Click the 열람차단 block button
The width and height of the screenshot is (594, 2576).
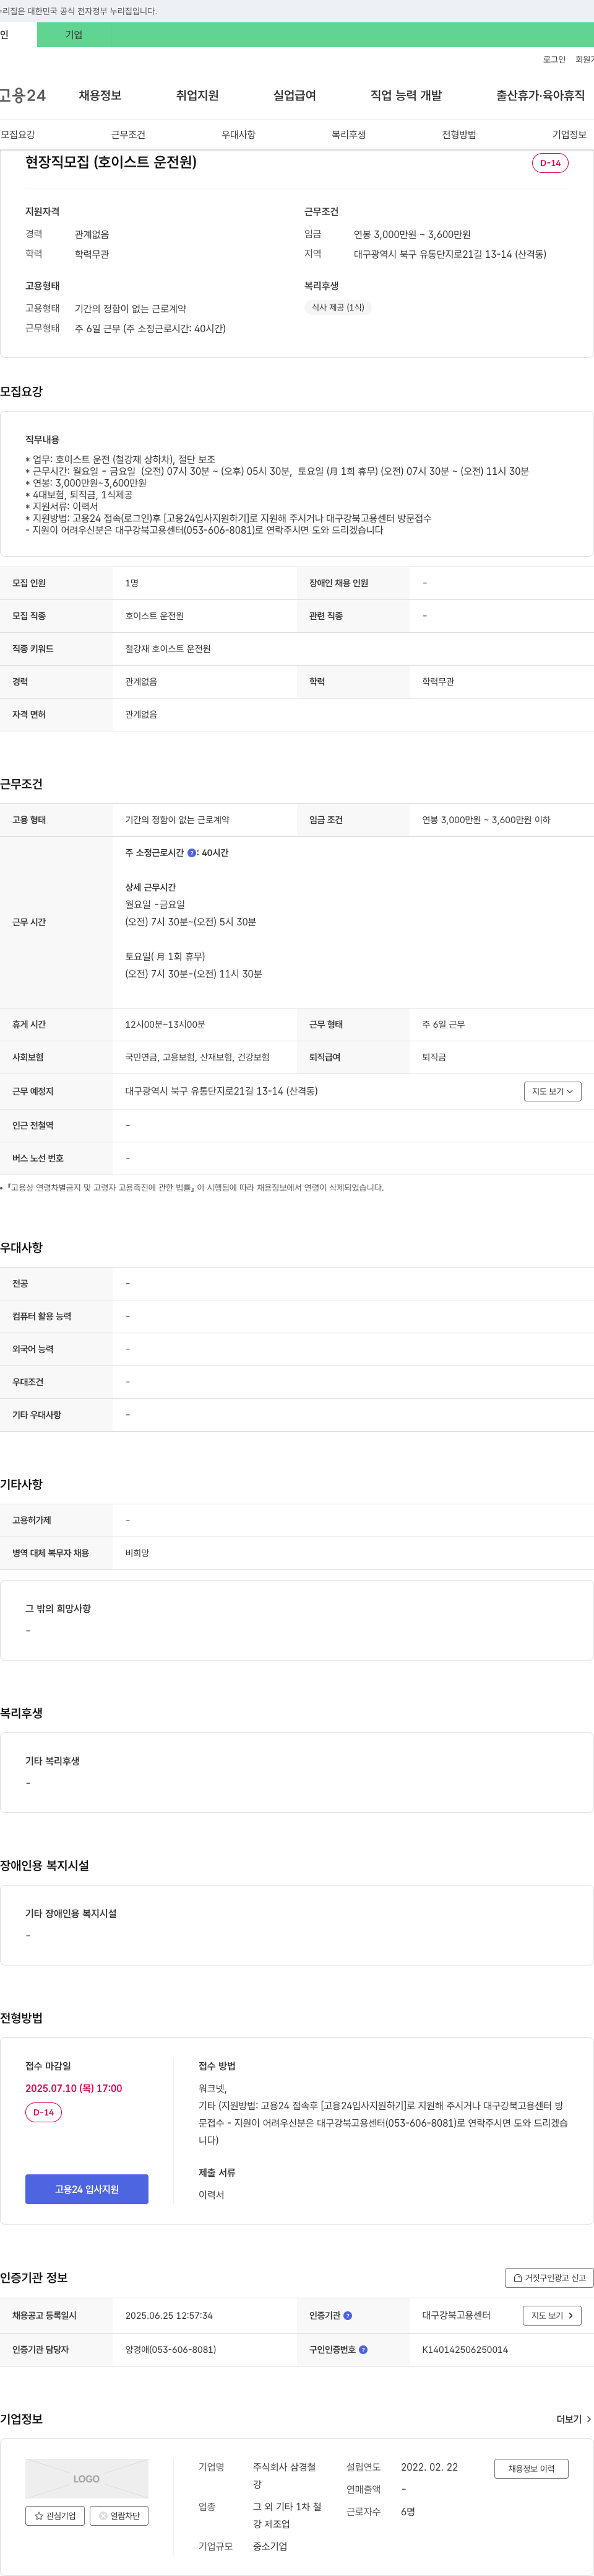click(120, 2516)
